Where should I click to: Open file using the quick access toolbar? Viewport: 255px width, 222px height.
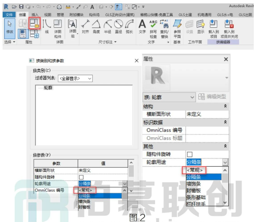tap(14, 7)
